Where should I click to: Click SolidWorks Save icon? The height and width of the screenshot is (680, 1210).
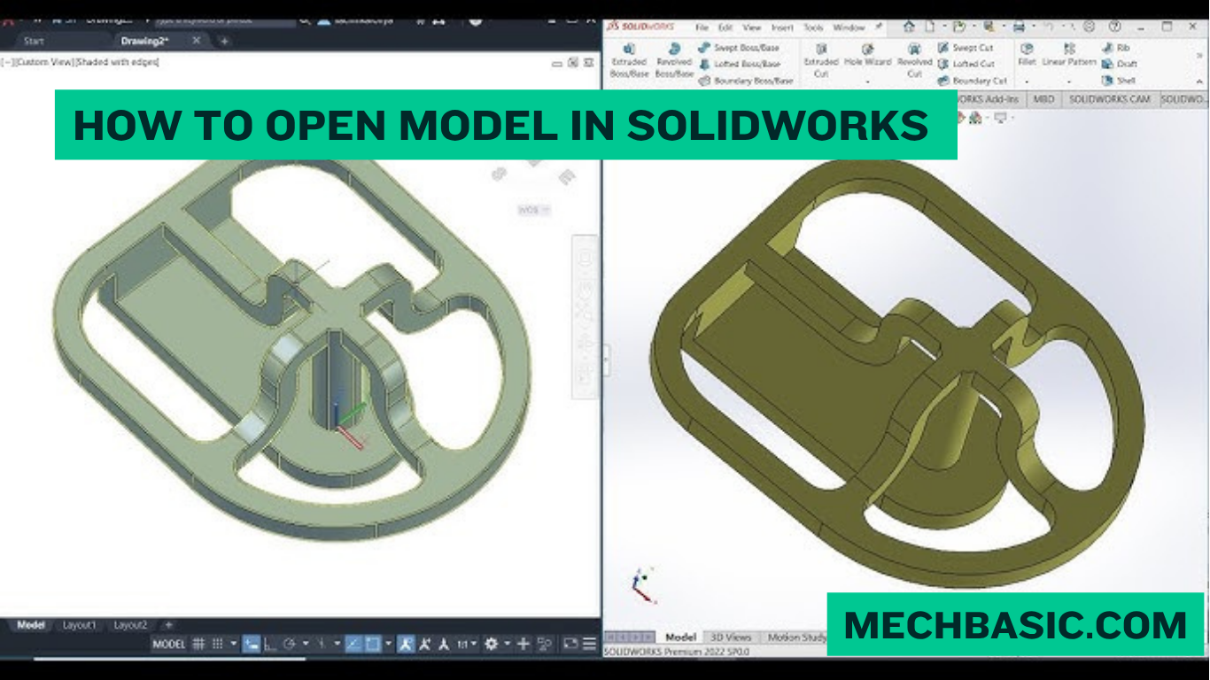tap(989, 27)
